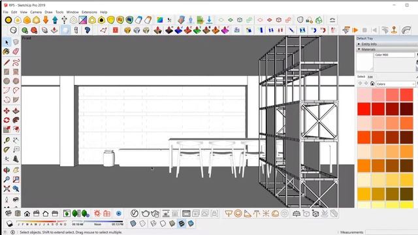Open the V-Ray Asset Editor
The width and height of the screenshot is (418, 235).
(x=135, y=213)
